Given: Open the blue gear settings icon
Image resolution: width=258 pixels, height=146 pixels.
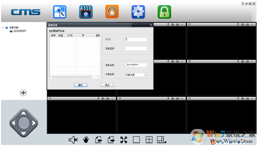Looking at the screenshot, I should [138, 12].
